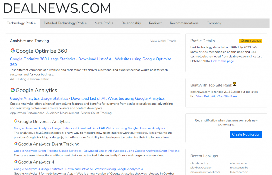Open the Detailed Technology Profile tab
Viewport: 272px width, 175px height.
coord(65,23)
